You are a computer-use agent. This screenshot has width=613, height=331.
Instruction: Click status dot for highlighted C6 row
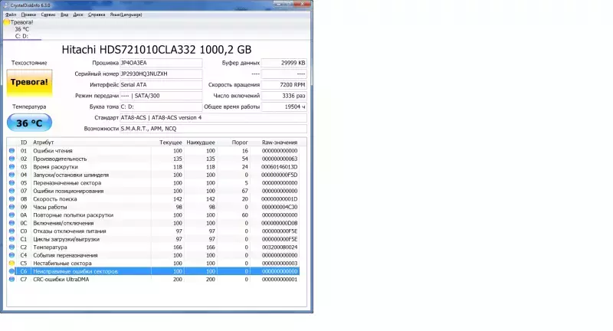11,271
